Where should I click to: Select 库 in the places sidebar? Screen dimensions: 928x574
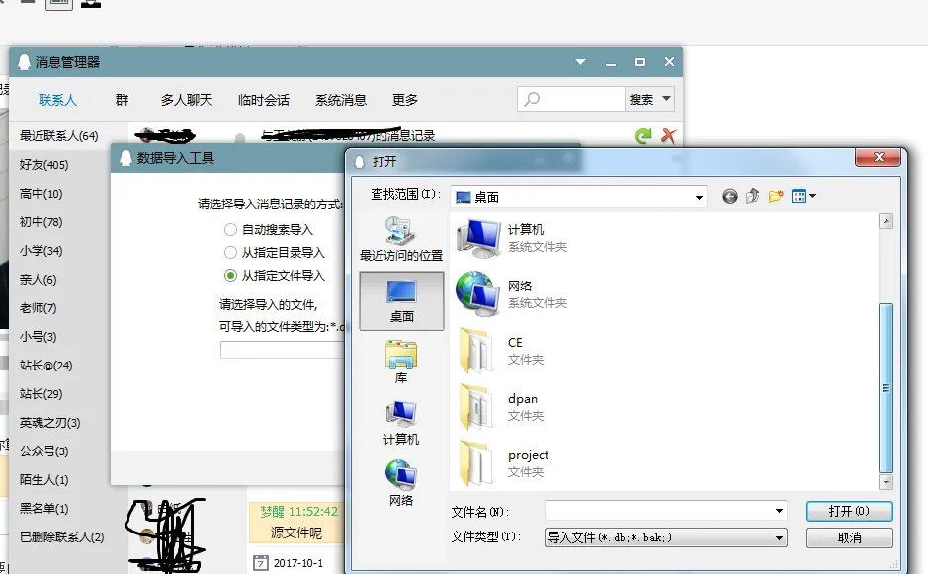[x=401, y=362]
